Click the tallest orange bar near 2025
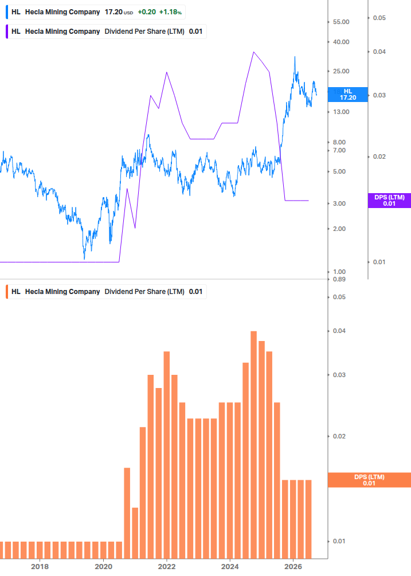 pos(254,445)
